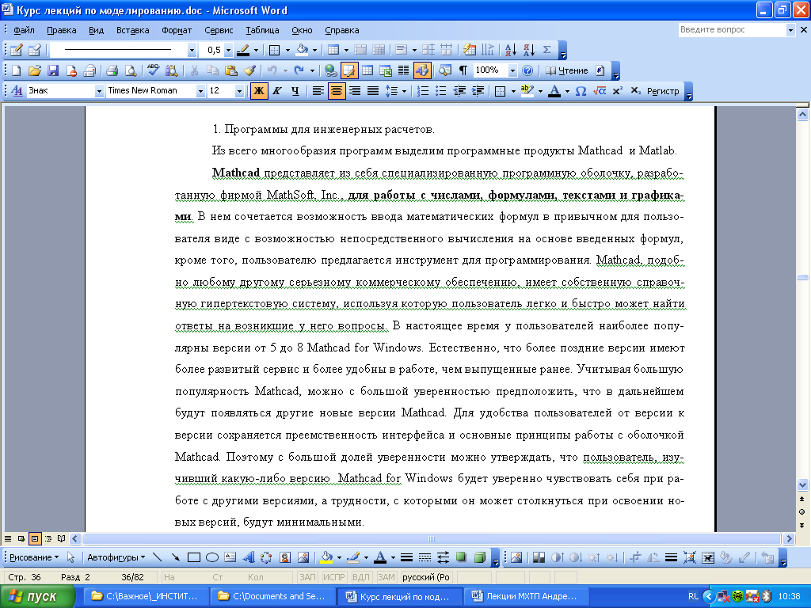This screenshot has height=608, width=811.
Task: Open the Правка menu
Action: point(62,30)
